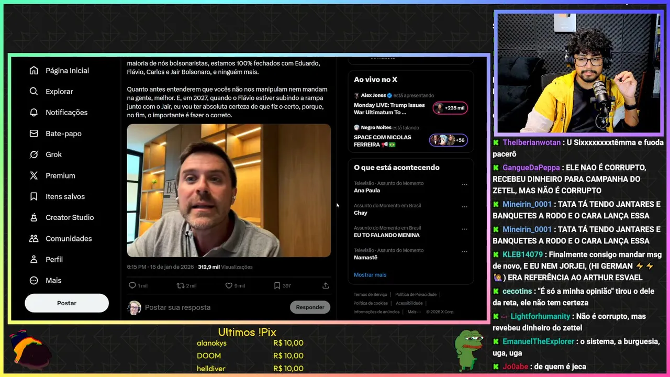
Task: Click post timestamp 6:15 PM
Action: pos(160,267)
